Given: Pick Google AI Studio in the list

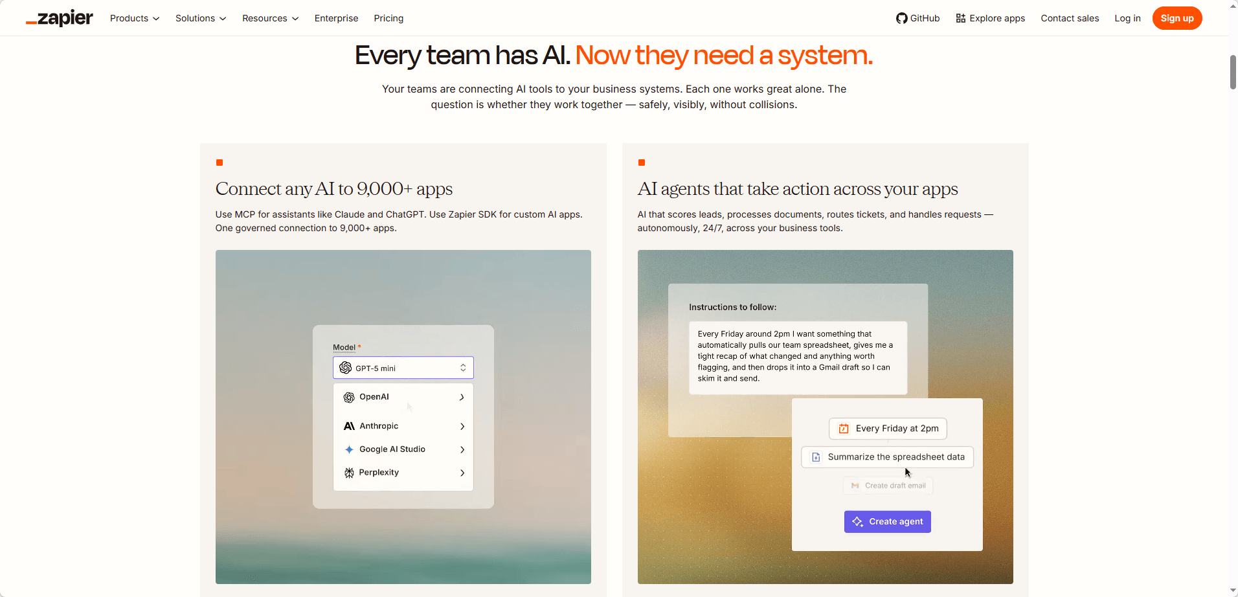Looking at the screenshot, I should 403,449.
